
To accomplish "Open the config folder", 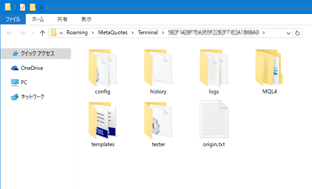I will click(103, 68).
